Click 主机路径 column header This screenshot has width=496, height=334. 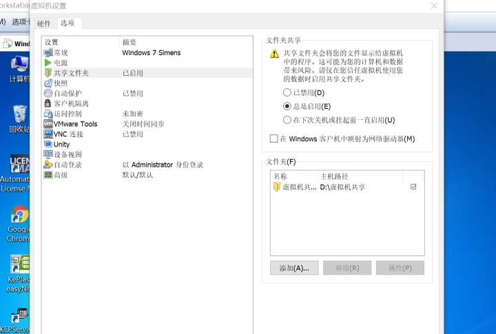(360, 176)
